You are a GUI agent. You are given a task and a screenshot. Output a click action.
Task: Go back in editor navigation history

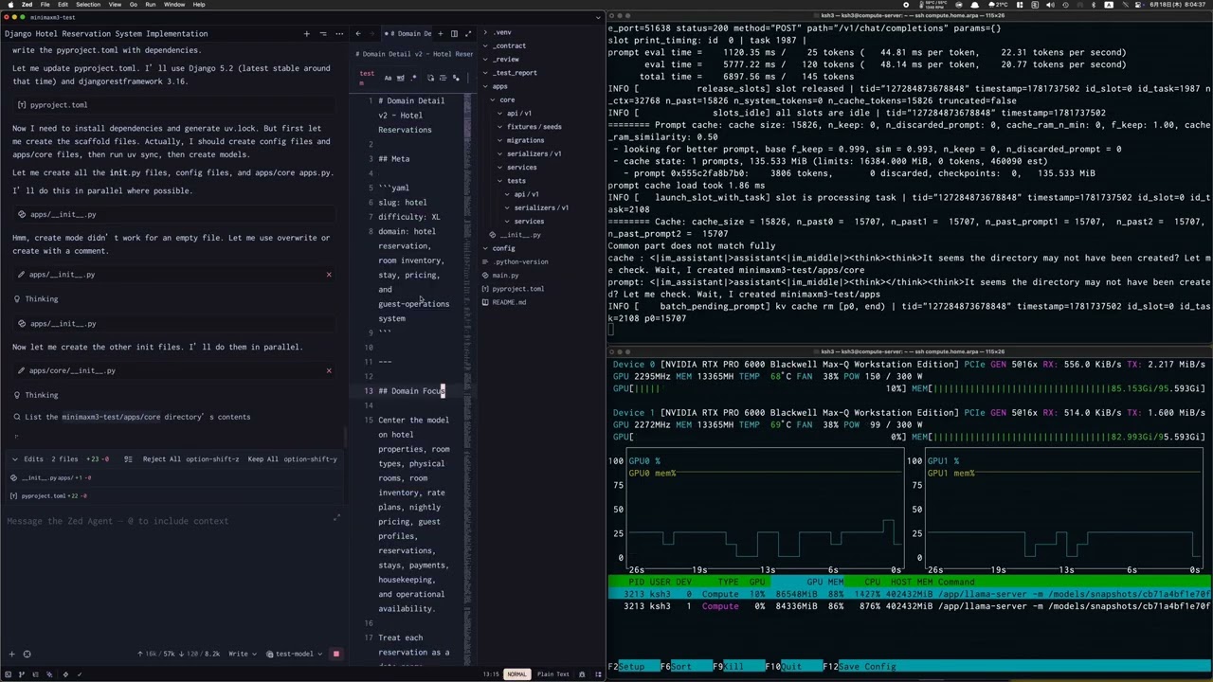[x=358, y=33]
